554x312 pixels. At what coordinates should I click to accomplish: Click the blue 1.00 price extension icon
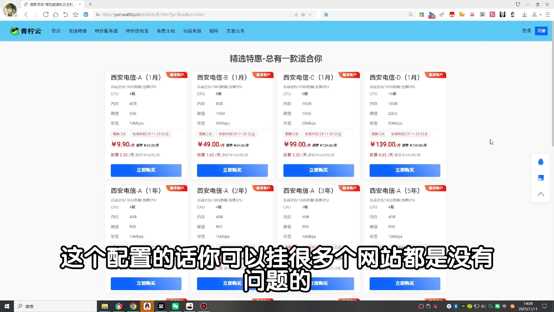(432, 15)
